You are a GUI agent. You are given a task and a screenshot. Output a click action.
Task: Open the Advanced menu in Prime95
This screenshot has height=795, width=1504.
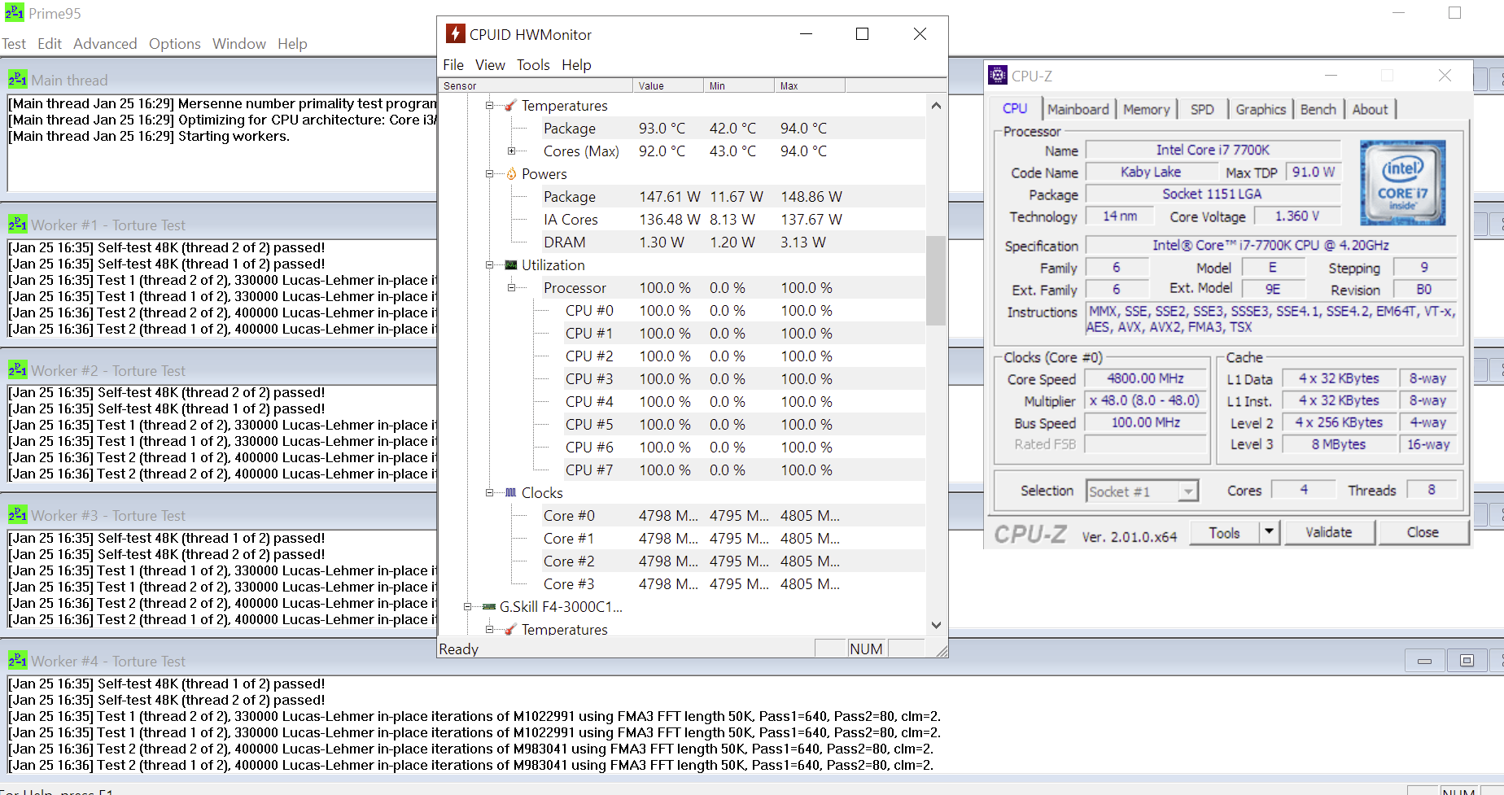[105, 44]
